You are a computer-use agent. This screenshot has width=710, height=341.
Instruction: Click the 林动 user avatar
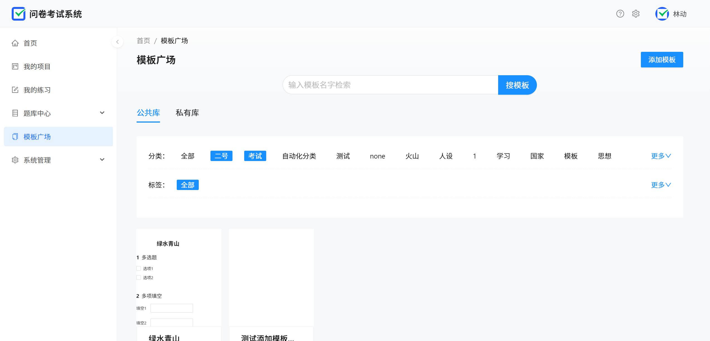(662, 14)
